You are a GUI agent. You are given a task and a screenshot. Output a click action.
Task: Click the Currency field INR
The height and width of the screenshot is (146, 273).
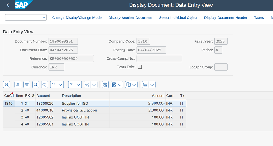[56, 67]
